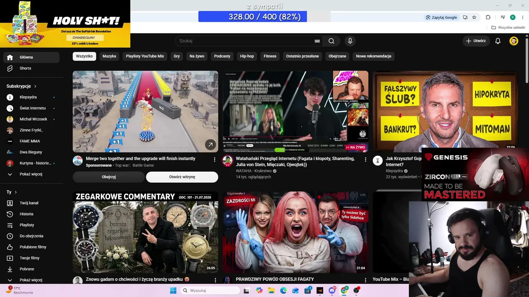Open the Wszystkie zakładki bookmarks folder
The image size is (529, 297).
coord(508,28)
